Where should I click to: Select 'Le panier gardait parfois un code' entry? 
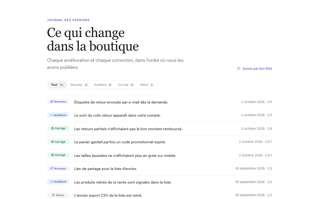click(120, 142)
